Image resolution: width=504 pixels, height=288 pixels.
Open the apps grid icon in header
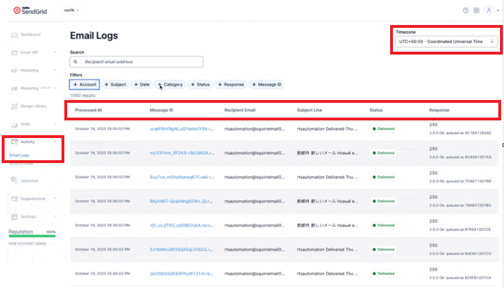tap(476, 10)
